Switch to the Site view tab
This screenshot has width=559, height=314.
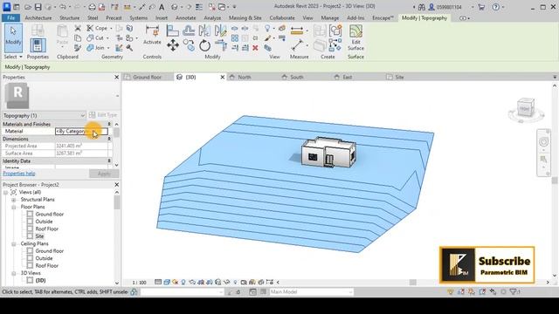click(399, 77)
